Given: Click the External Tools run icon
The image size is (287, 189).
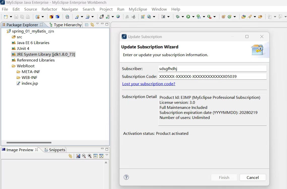Looking at the screenshot, I should click(209, 17).
